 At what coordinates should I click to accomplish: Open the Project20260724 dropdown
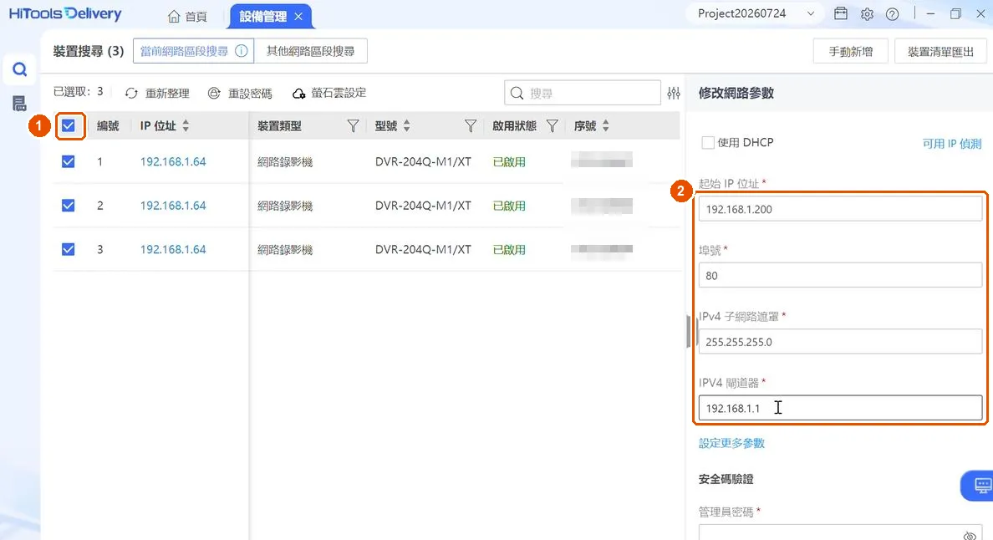tap(756, 13)
